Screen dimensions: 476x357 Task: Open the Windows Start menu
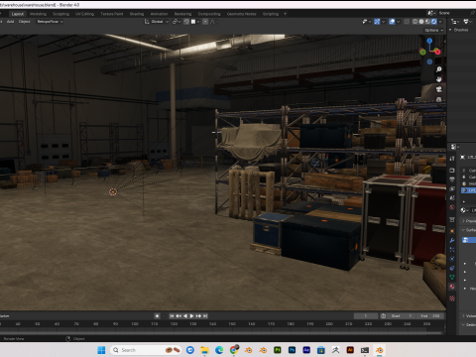pos(101,350)
